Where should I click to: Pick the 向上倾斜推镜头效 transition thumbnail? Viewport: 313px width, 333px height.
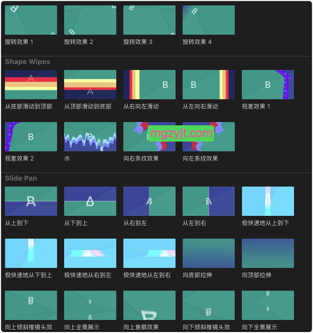tap(31, 305)
